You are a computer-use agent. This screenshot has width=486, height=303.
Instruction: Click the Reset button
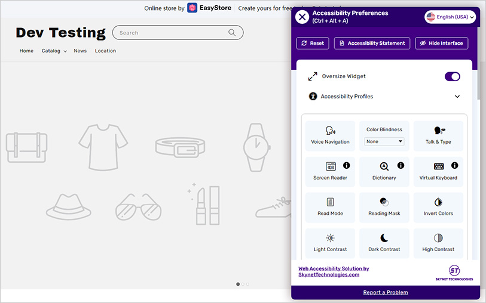tap(313, 44)
